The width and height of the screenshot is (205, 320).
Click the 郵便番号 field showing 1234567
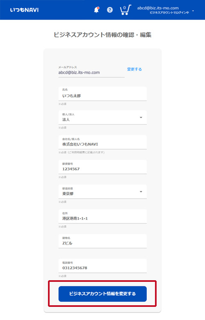[102, 167]
